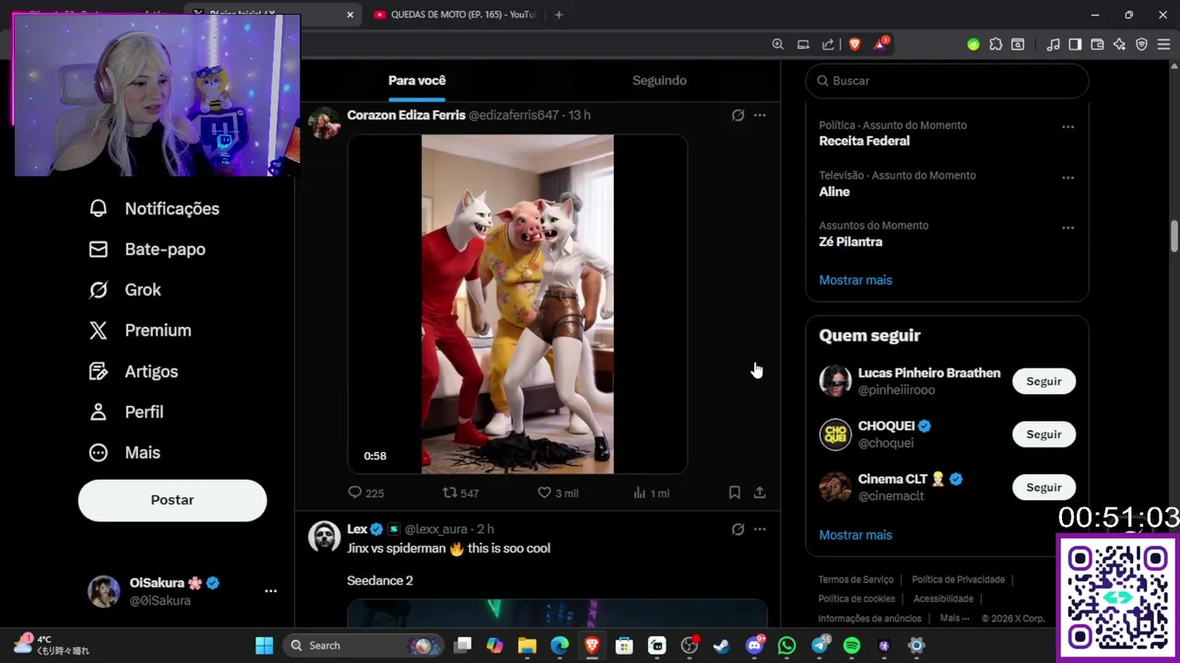Go to Perfil in the sidebar
Image resolution: width=1180 pixels, height=663 pixels.
(126, 413)
